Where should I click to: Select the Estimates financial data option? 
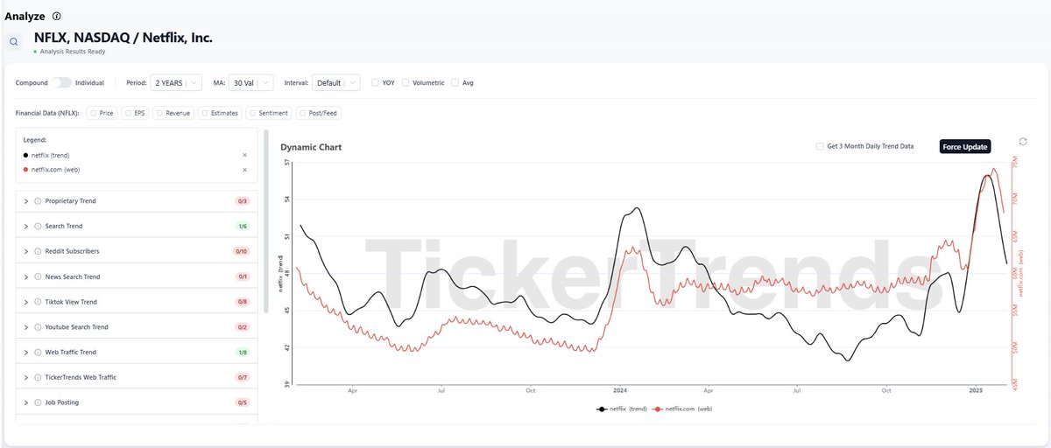pos(221,113)
